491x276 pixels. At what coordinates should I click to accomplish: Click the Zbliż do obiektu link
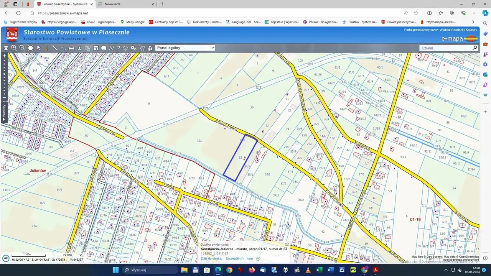211,259
